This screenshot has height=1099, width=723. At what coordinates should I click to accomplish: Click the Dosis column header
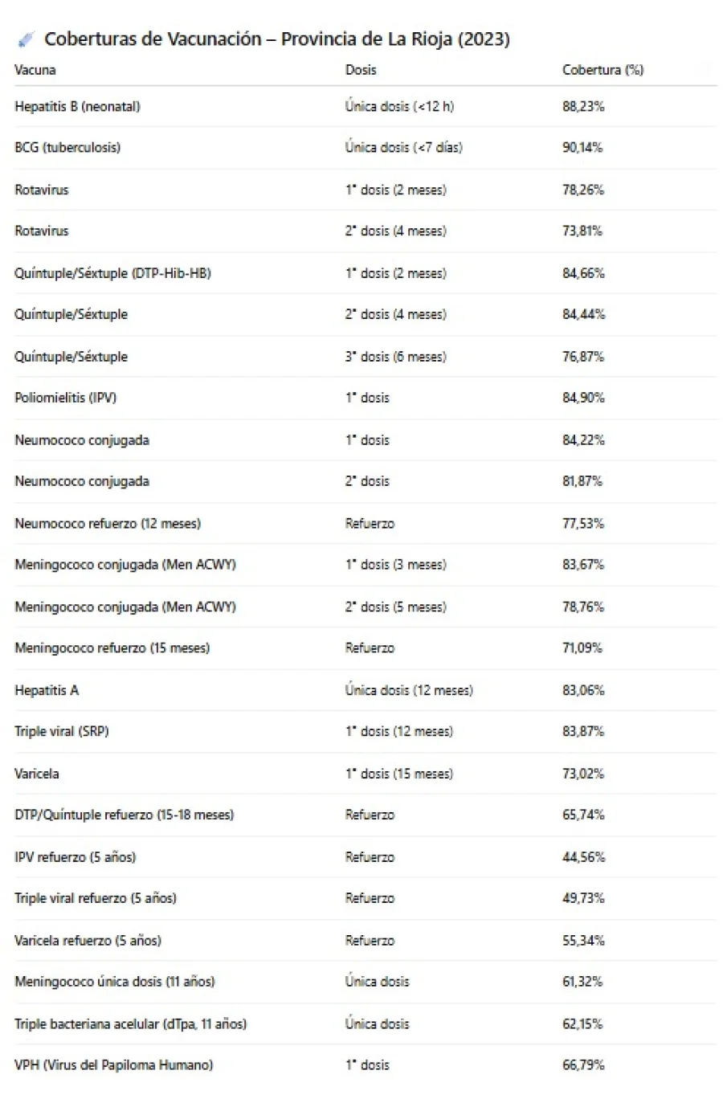pyautogui.click(x=361, y=70)
